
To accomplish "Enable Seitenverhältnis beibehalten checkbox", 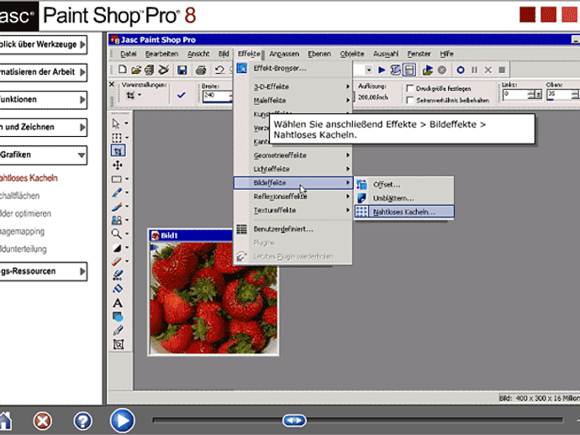I will point(409,100).
